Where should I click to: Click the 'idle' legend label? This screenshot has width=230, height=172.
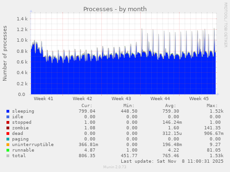[18, 117]
